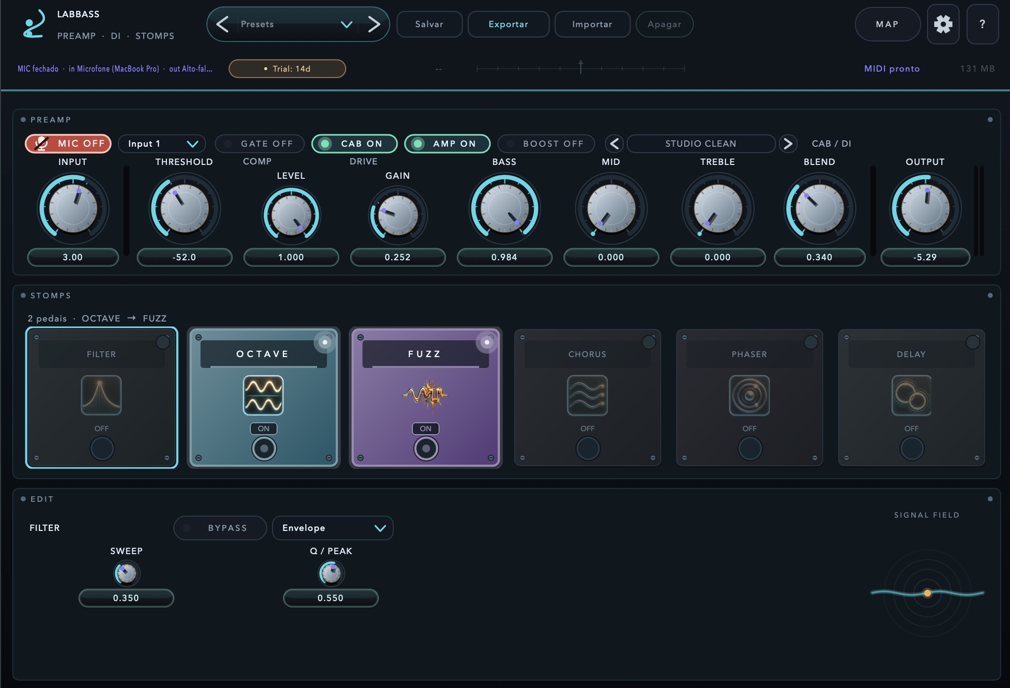Click the LABBASS logo icon

pyautogui.click(x=34, y=24)
